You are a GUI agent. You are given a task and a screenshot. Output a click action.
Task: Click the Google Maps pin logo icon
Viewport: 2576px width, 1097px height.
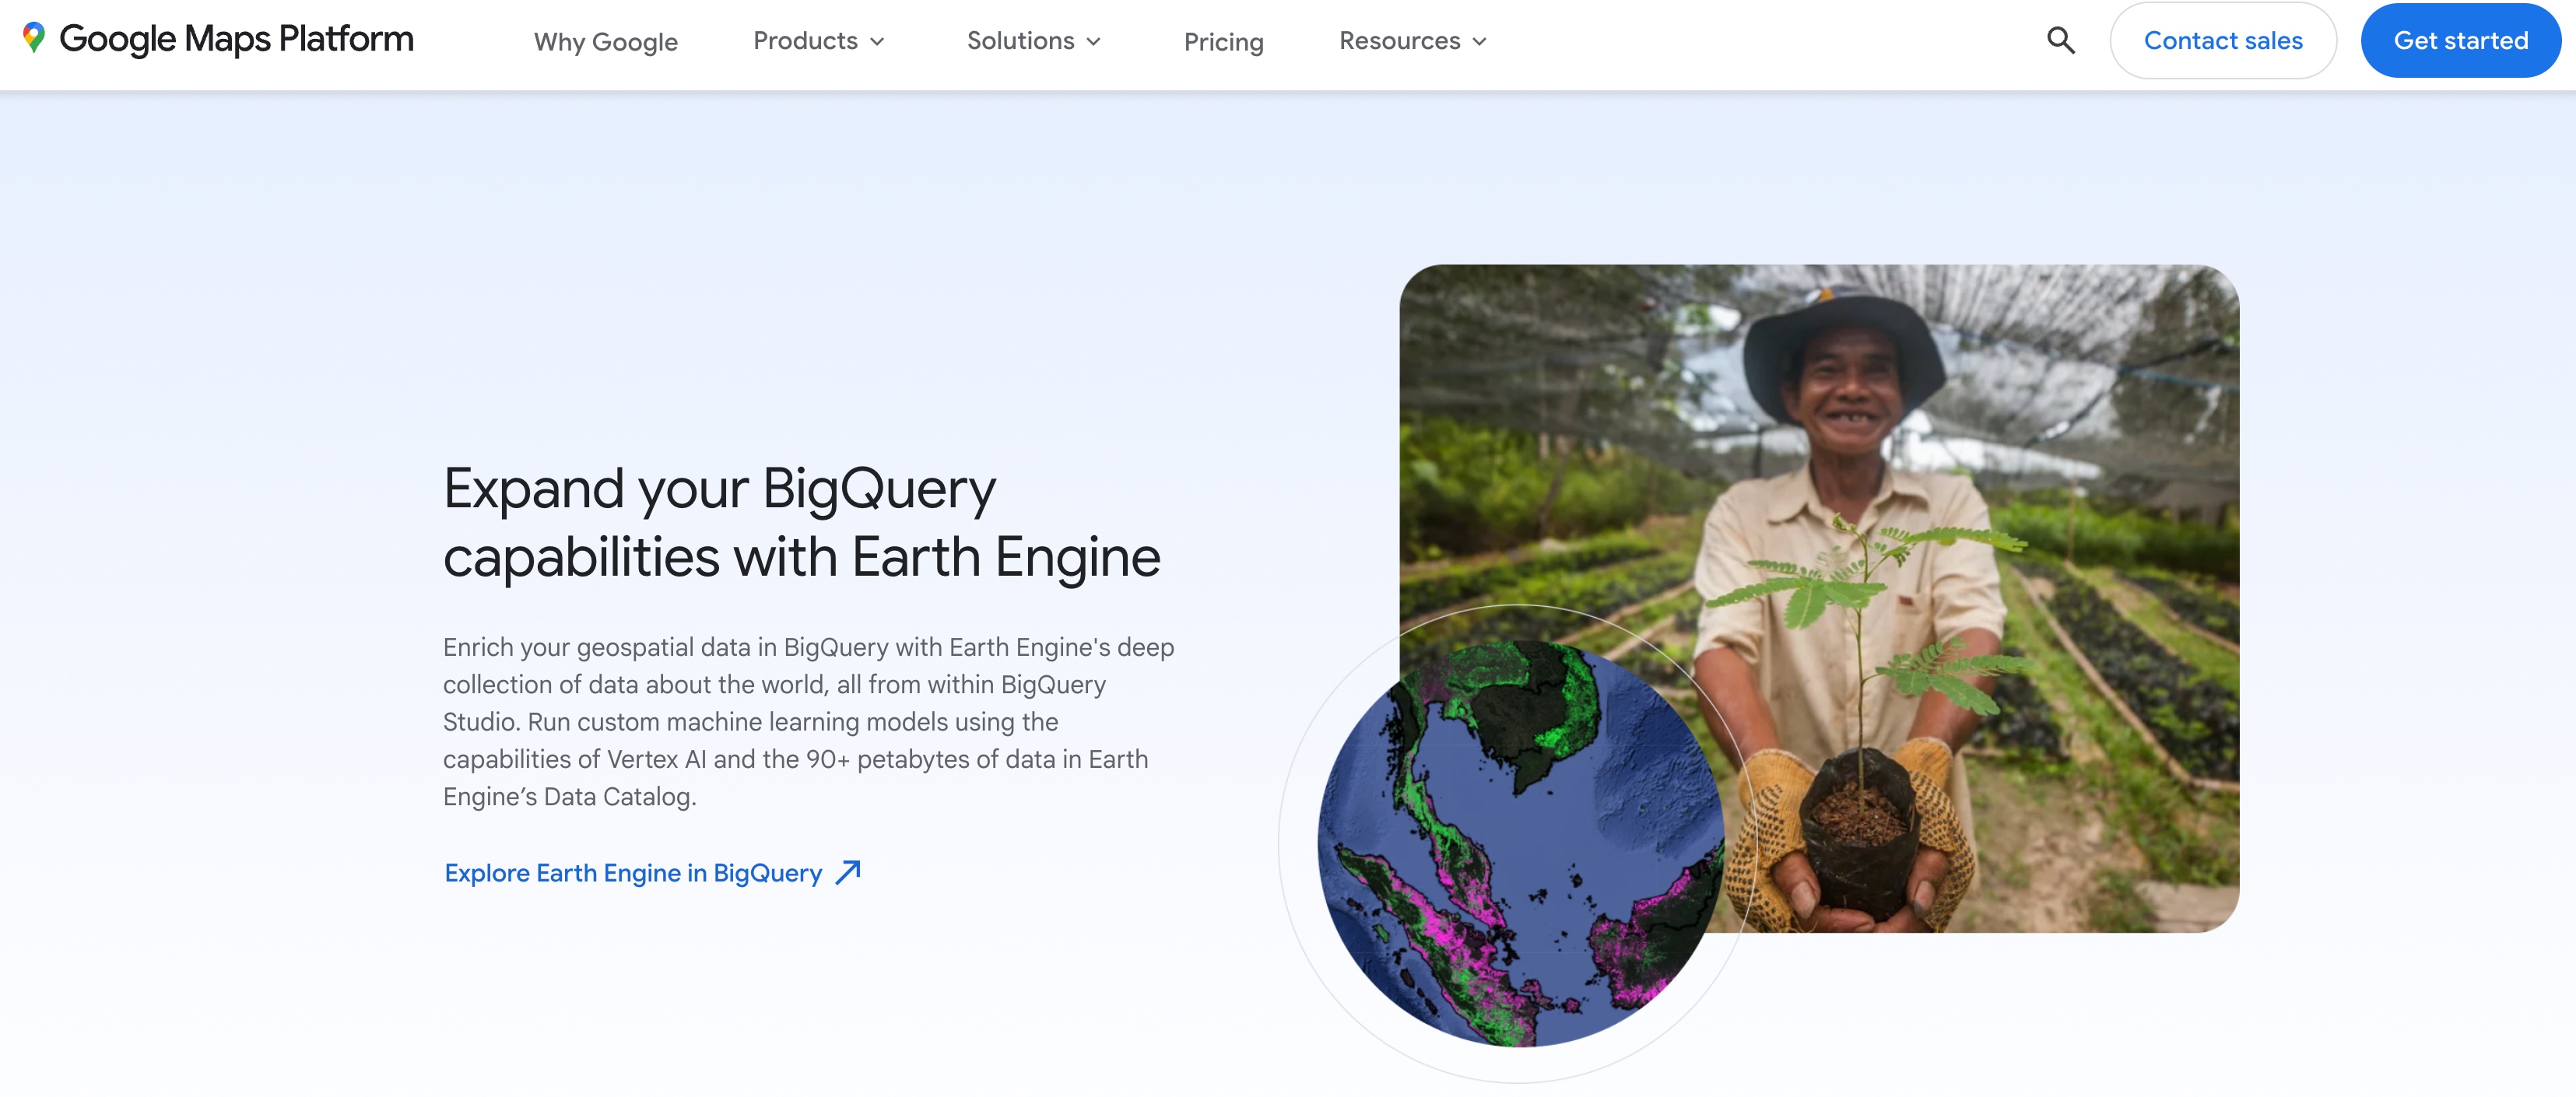click(34, 39)
